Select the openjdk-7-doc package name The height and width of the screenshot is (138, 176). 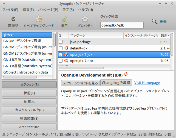[82, 61]
